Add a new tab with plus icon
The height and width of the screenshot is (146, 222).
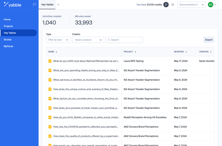click(59, 5)
